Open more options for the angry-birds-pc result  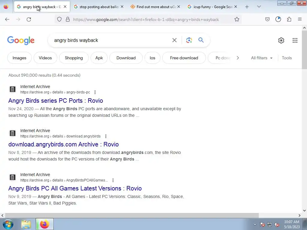95,92
